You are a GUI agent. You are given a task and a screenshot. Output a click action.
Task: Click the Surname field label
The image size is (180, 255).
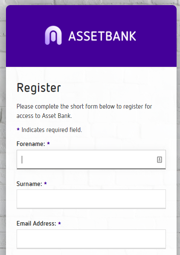pyautogui.click(x=29, y=184)
